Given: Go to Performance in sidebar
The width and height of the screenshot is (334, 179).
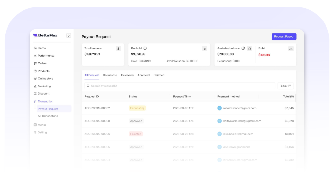Looking at the screenshot, I should 46,56.
